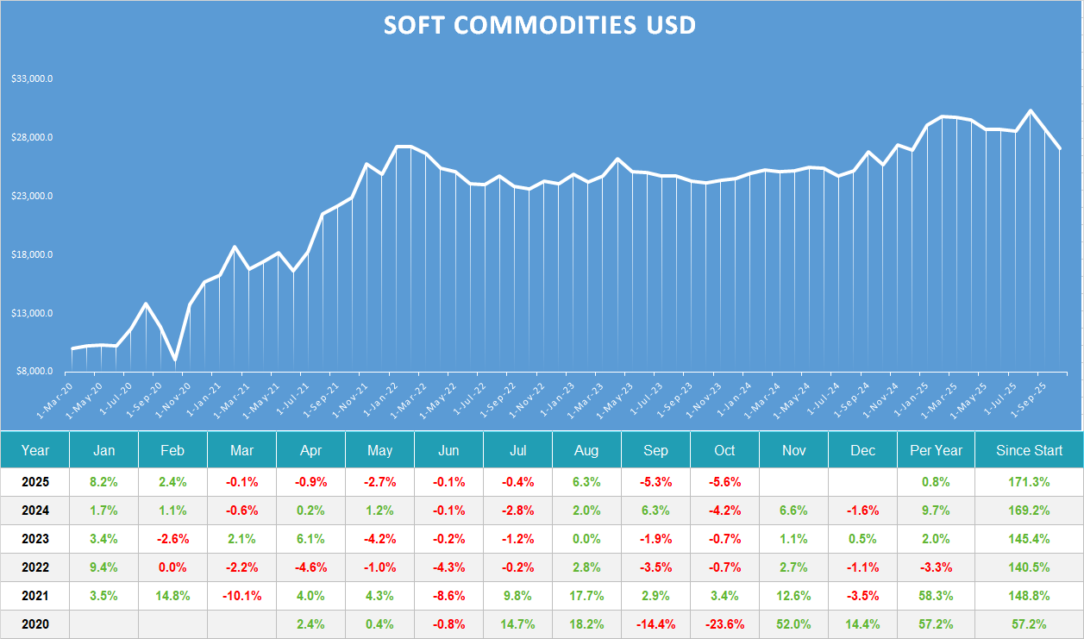Click the 2023 row label
This screenshot has height=639, width=1084.
[35, 539]
